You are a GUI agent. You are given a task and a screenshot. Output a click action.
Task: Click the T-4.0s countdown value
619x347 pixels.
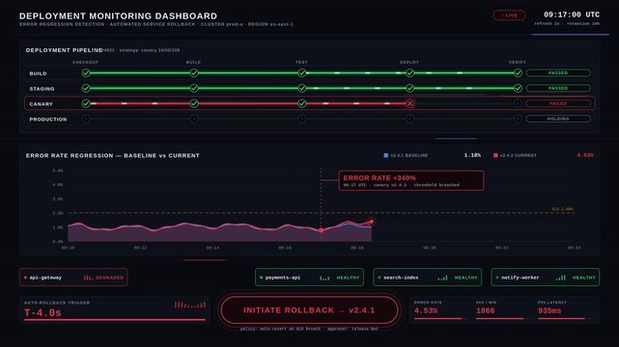(42, 312)
